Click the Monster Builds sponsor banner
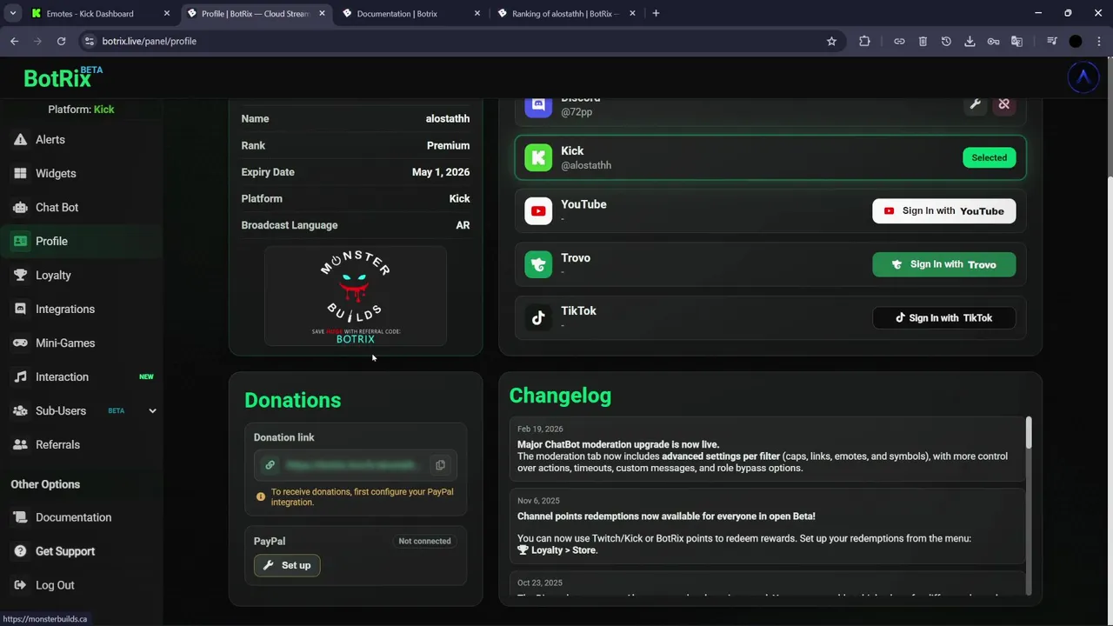The height and width of the screenshot is (626, 1113). (x=356, y=296)
